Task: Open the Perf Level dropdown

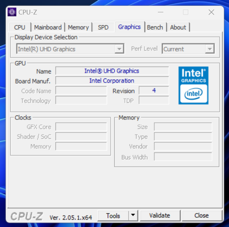Action: coord(209,49)
